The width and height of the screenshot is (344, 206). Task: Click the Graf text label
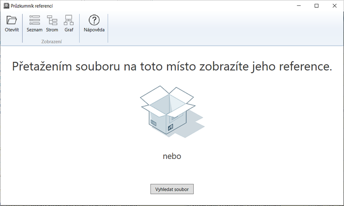click(x=69, y=30)
